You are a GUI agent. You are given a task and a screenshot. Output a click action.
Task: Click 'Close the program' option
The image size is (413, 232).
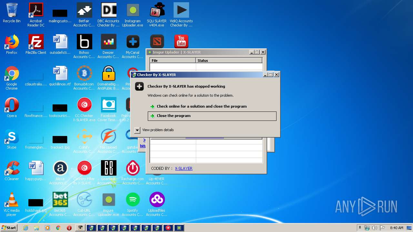pyautogui.click(x=212, y=116)
